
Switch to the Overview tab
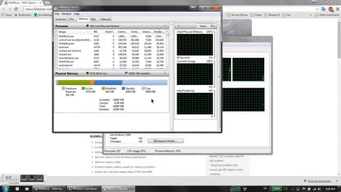tap(61, 19)
